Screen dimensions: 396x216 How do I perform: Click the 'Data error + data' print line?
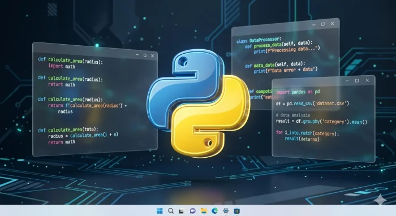point(286,70)
